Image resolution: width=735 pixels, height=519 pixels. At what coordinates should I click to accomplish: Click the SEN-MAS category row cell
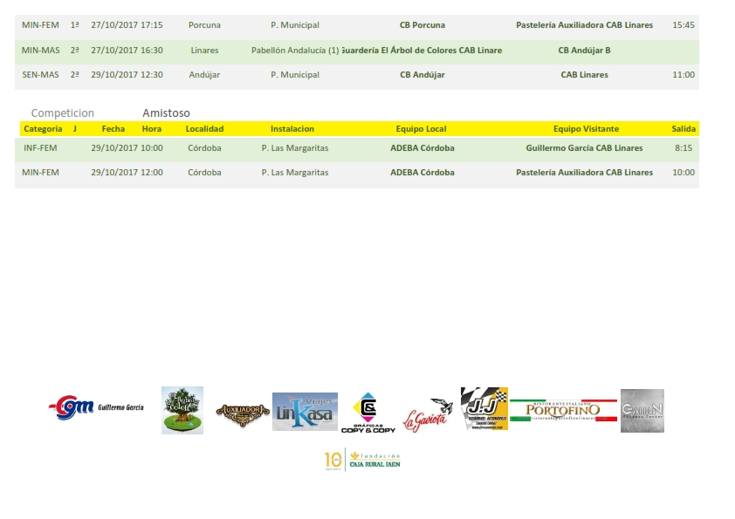click(x=40, y=75)
